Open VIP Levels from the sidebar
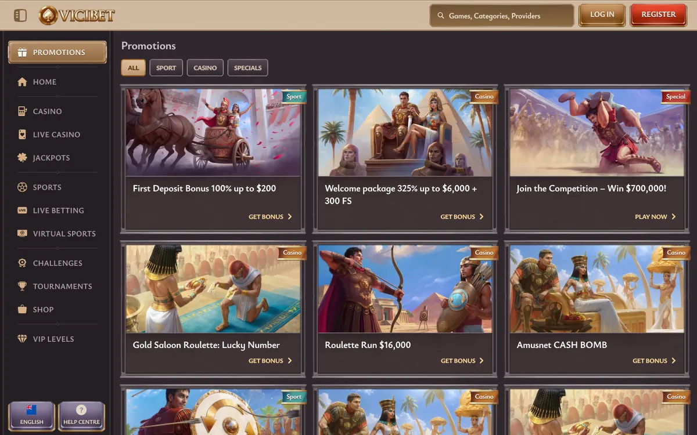 pos(58,339)
